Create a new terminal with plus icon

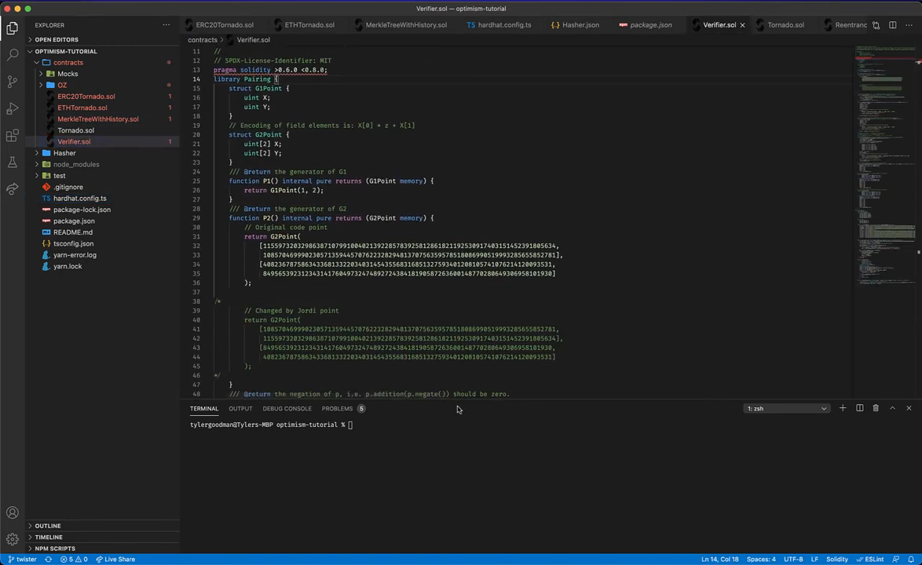(843, 408)
